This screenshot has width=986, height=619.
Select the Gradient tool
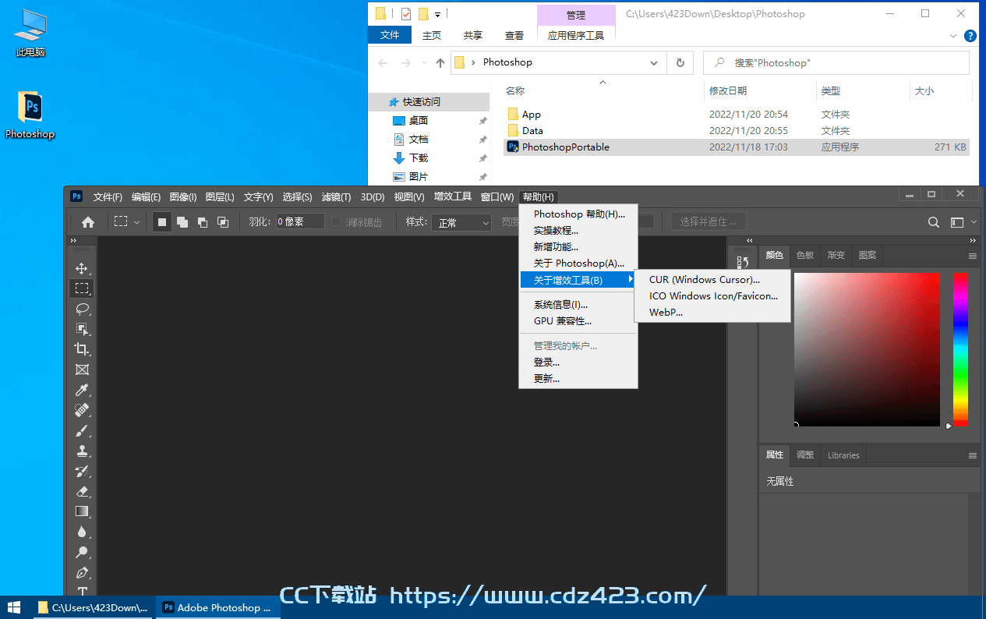click(82, 511)
